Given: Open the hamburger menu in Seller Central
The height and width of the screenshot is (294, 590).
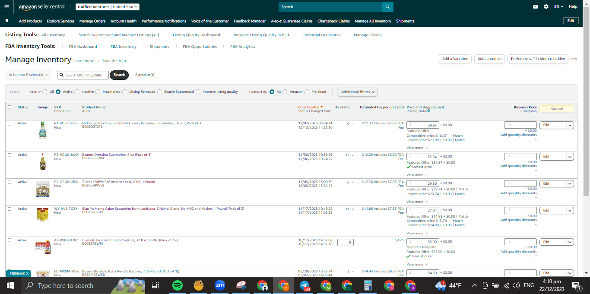Looking at the screenshot, I should (x=6, y=7).
